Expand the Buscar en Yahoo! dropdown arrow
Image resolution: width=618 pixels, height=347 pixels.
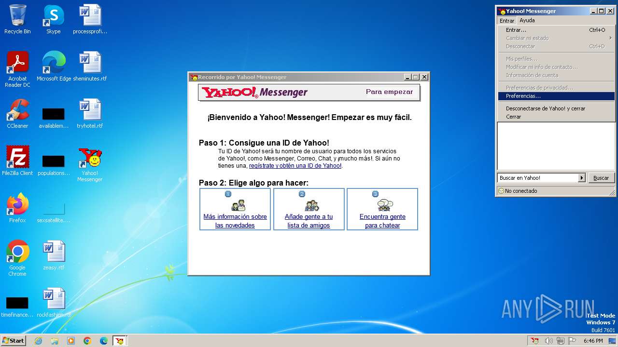[x=581, y=178]
